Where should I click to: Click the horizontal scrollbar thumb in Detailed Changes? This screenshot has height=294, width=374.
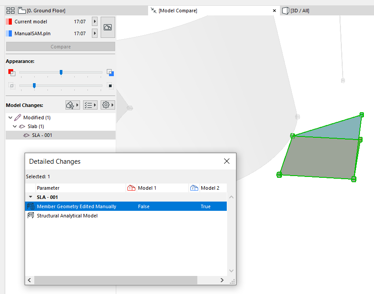coord(116,280)
